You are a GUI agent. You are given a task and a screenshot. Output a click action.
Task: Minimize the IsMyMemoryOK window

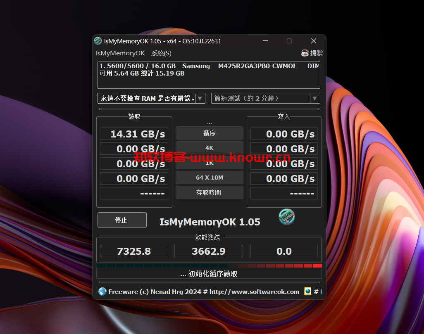pyautogui.click(x=265, y=41)
